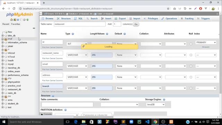The height and width of the screenshot is (125, 222).
Task: Toggle Null checkbox for branch column
Action: (x=191, y=88)
